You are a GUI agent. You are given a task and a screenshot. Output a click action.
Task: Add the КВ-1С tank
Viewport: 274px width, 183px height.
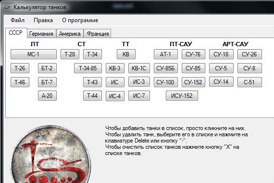point(139,68)
